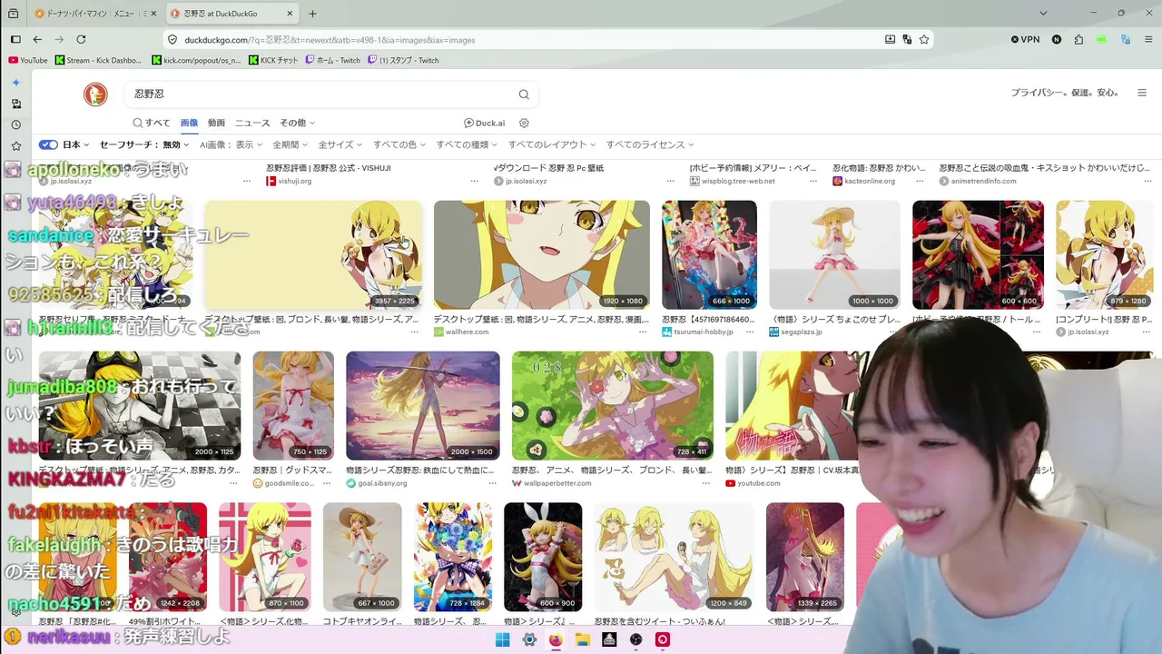
Task: Toggle the browser sidebar panel icon
Action: (x=15, y=39)
